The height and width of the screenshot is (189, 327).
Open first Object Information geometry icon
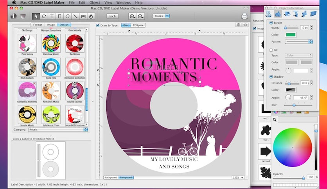click(268, 14)
